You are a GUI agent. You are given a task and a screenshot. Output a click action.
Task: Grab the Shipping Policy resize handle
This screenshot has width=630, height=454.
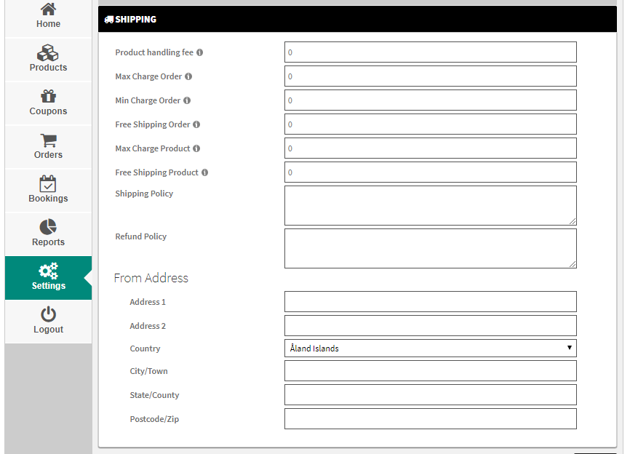[573, 221]
